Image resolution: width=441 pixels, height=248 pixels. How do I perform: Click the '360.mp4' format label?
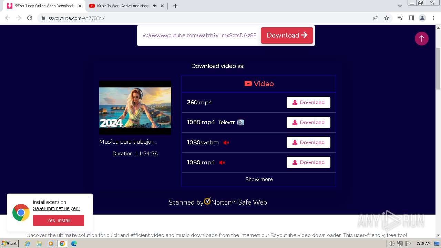click(x=199, y=102)
